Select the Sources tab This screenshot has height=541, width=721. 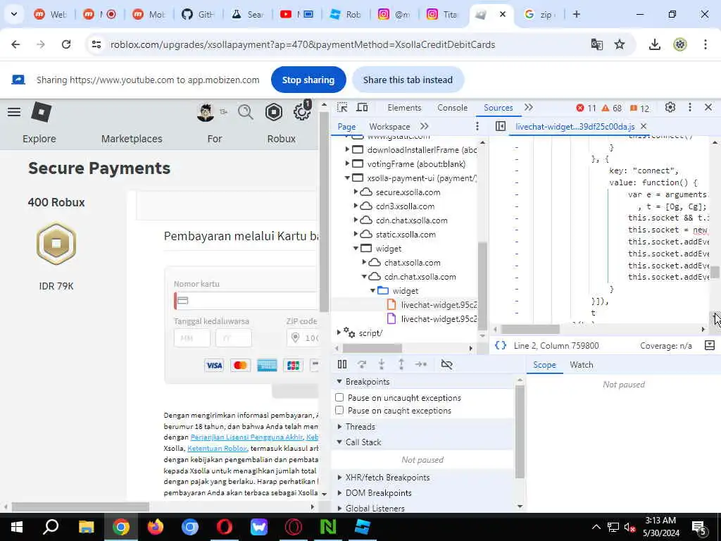point(498,108)
